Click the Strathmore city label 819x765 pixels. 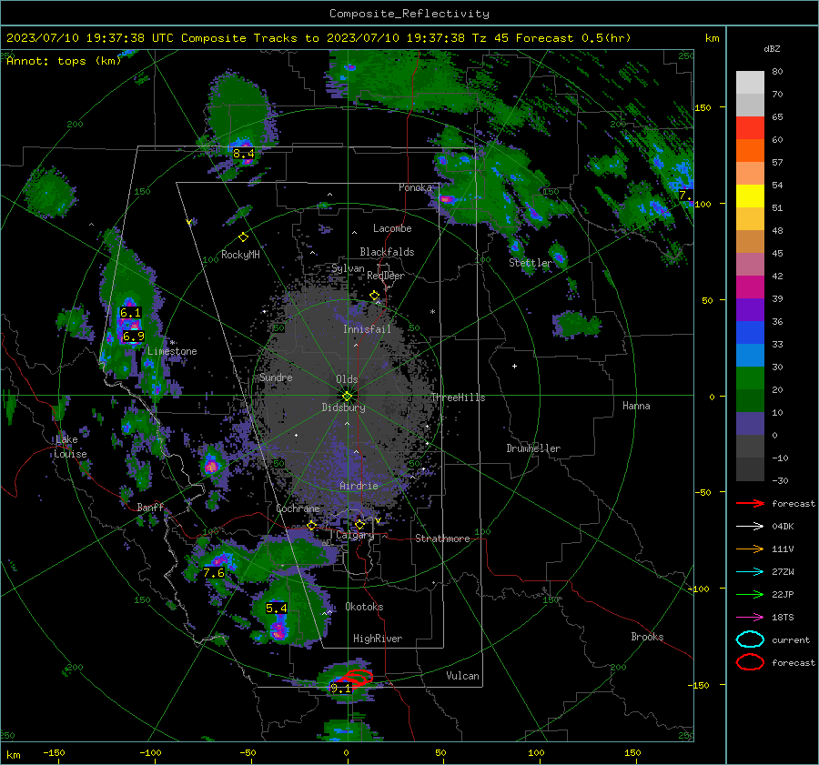tap(442, 539)
